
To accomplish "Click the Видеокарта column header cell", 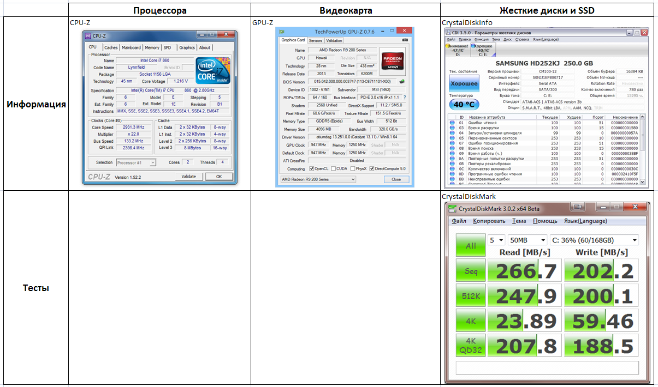I will tap(346, 10).
